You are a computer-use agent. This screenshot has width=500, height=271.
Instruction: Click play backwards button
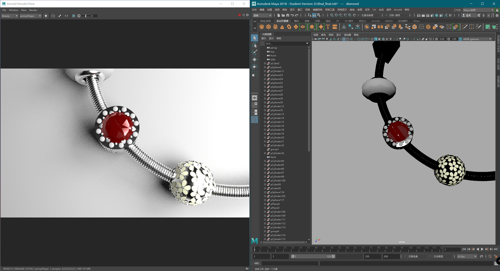(478, 249)
